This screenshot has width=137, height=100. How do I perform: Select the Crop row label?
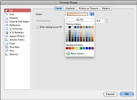12,43
